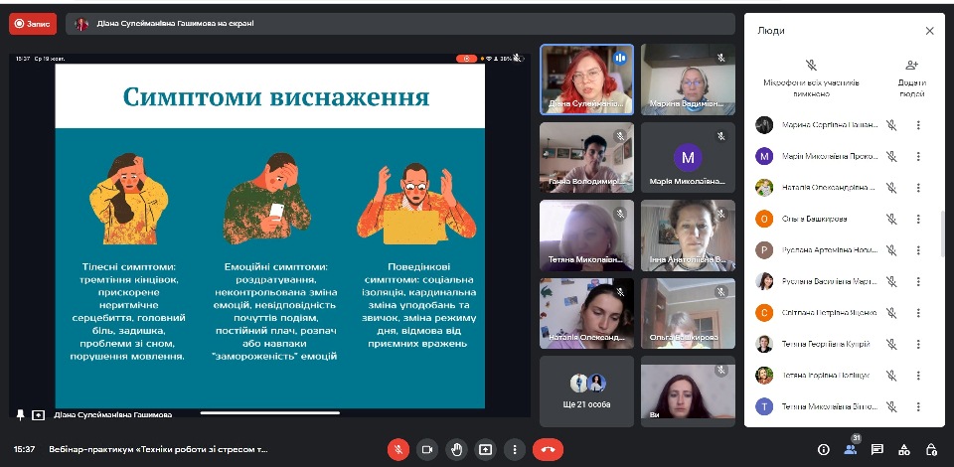The image size is (954, 467).
Task: Click the name Світлана Петрівна Яценко
Action: (829, 313)
